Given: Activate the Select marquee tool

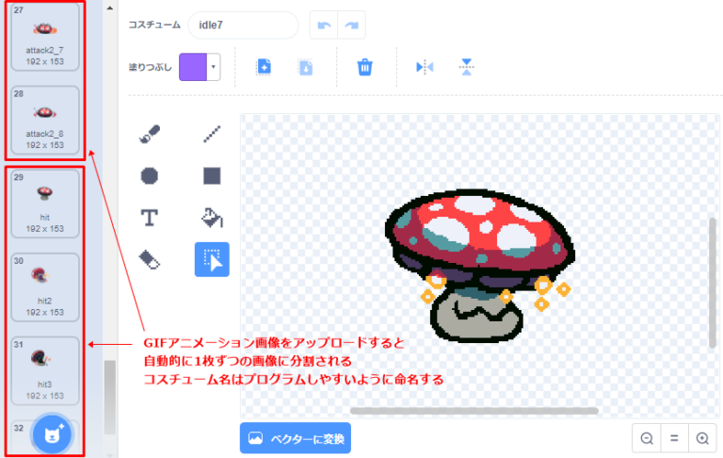Looking at the screenshot, I should tap(212, 259).
